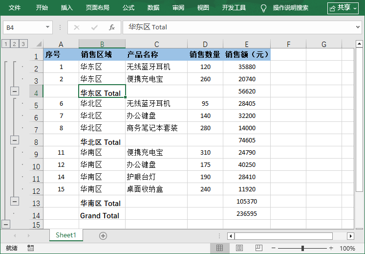Collapse the Grand Total outline group

(6, 224)
